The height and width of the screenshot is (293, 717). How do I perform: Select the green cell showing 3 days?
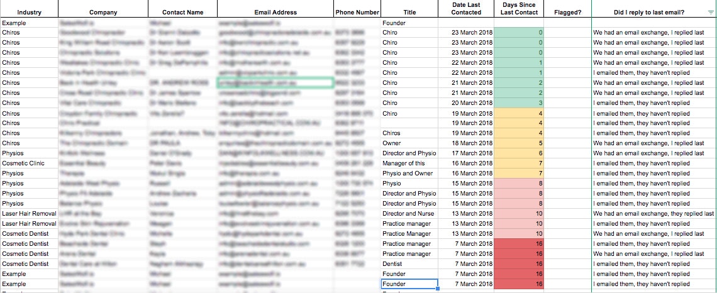519,103
